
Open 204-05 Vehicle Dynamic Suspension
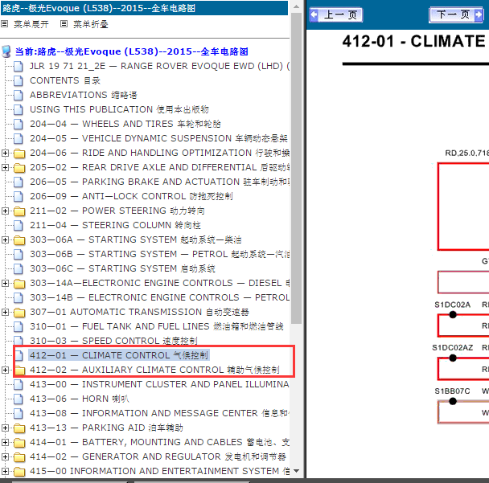[158, 138]
